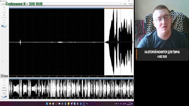Open the dropdown arrow of the top path field
This screenshot has height=106, width=189.
click(x=120, y=4)
